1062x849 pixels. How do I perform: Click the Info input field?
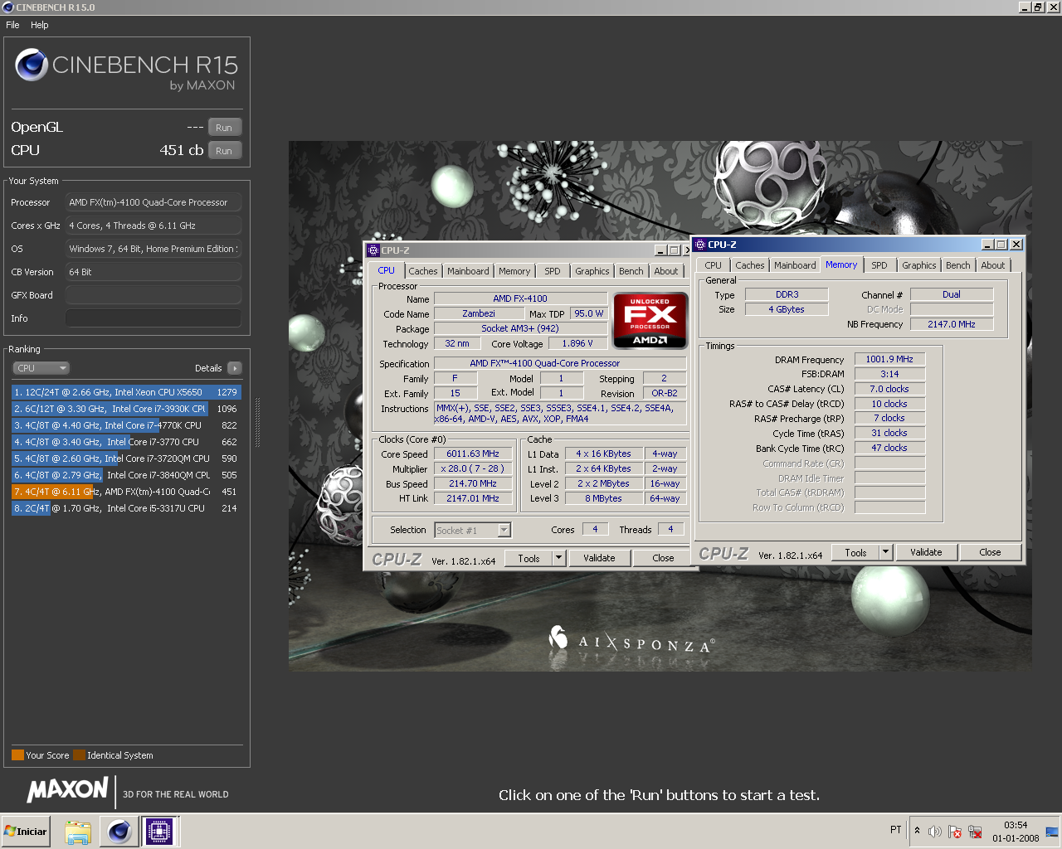153,318
